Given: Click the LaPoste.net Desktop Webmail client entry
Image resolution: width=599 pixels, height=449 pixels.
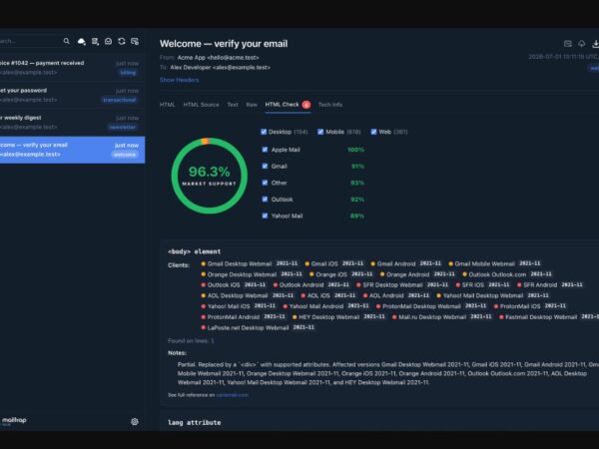Looking at the screenshot, I should point(259,327).
